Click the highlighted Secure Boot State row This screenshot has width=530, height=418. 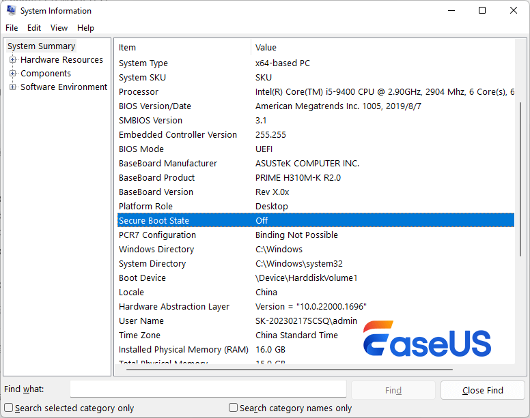(x=316, y=221)
